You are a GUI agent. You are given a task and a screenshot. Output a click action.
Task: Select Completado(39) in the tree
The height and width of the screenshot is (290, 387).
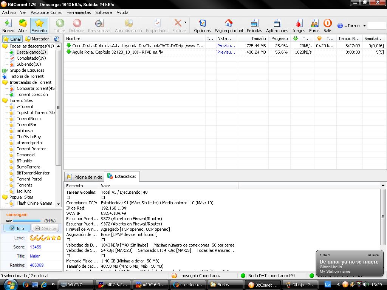pos(31,58)
